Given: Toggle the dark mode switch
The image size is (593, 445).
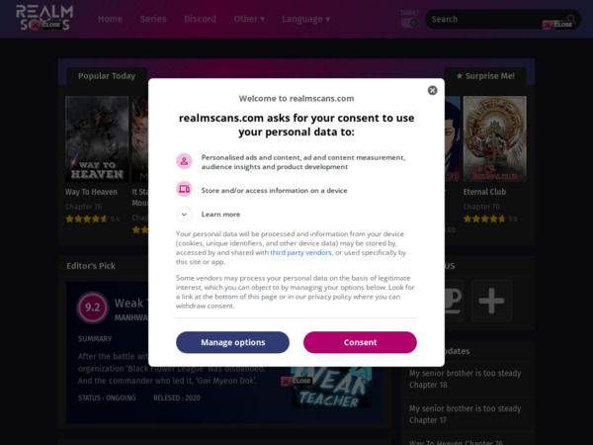Looking at the screenshot, I should point(409,22).
